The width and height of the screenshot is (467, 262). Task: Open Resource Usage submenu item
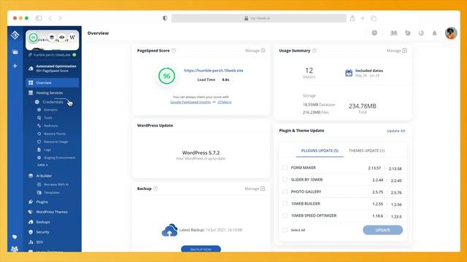(55, 142)
